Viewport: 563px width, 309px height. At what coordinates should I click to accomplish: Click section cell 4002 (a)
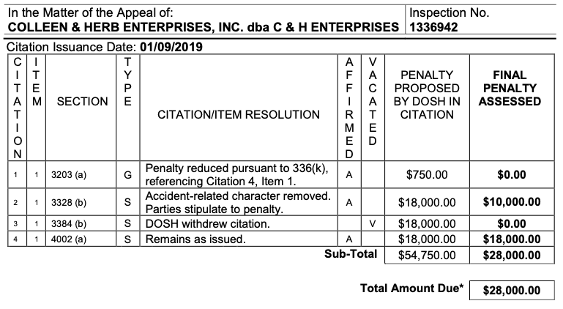coord(68,239)
